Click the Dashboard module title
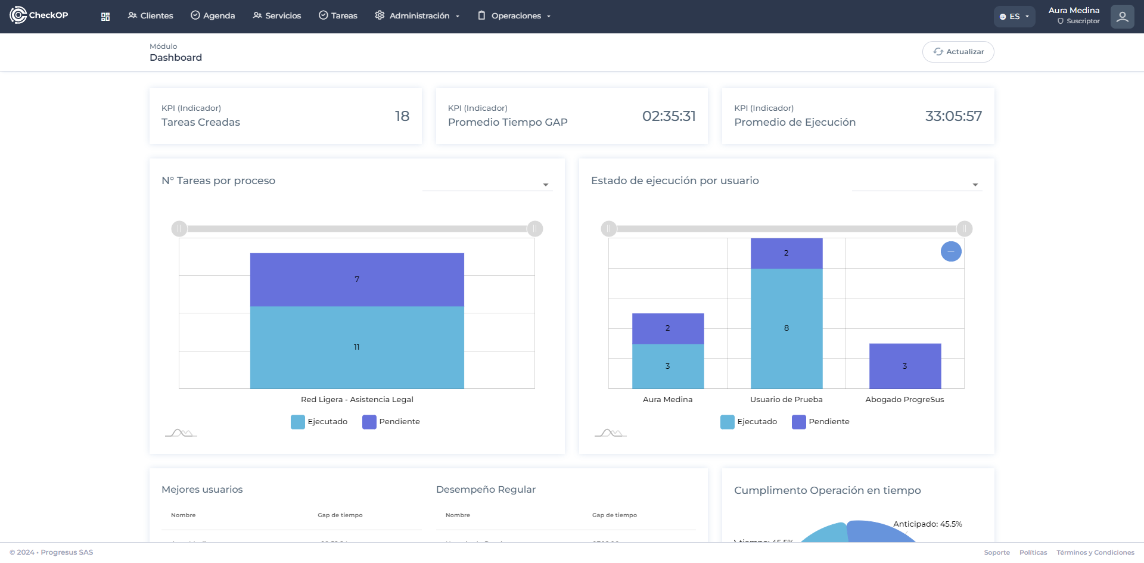Viewport: 1144px width, 563px height. [x=176, y=58]
